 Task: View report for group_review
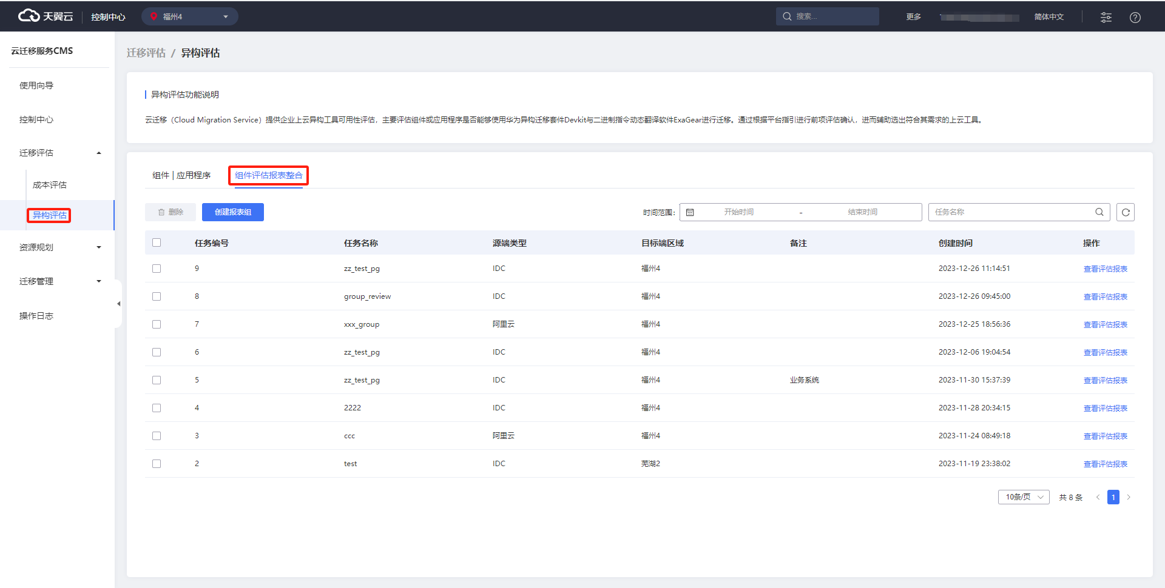[x=1106, y=297]
